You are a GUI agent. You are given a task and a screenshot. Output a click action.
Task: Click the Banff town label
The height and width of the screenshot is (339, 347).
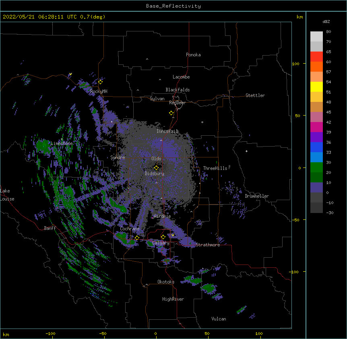pos(50,228)
